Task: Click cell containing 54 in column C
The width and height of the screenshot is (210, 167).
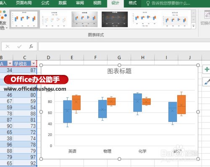Action: click(25, 107)
